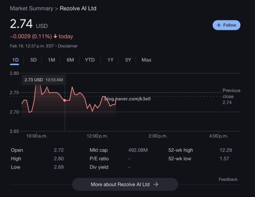
Task: Click the Div yield label
Action: pos(99,167)
